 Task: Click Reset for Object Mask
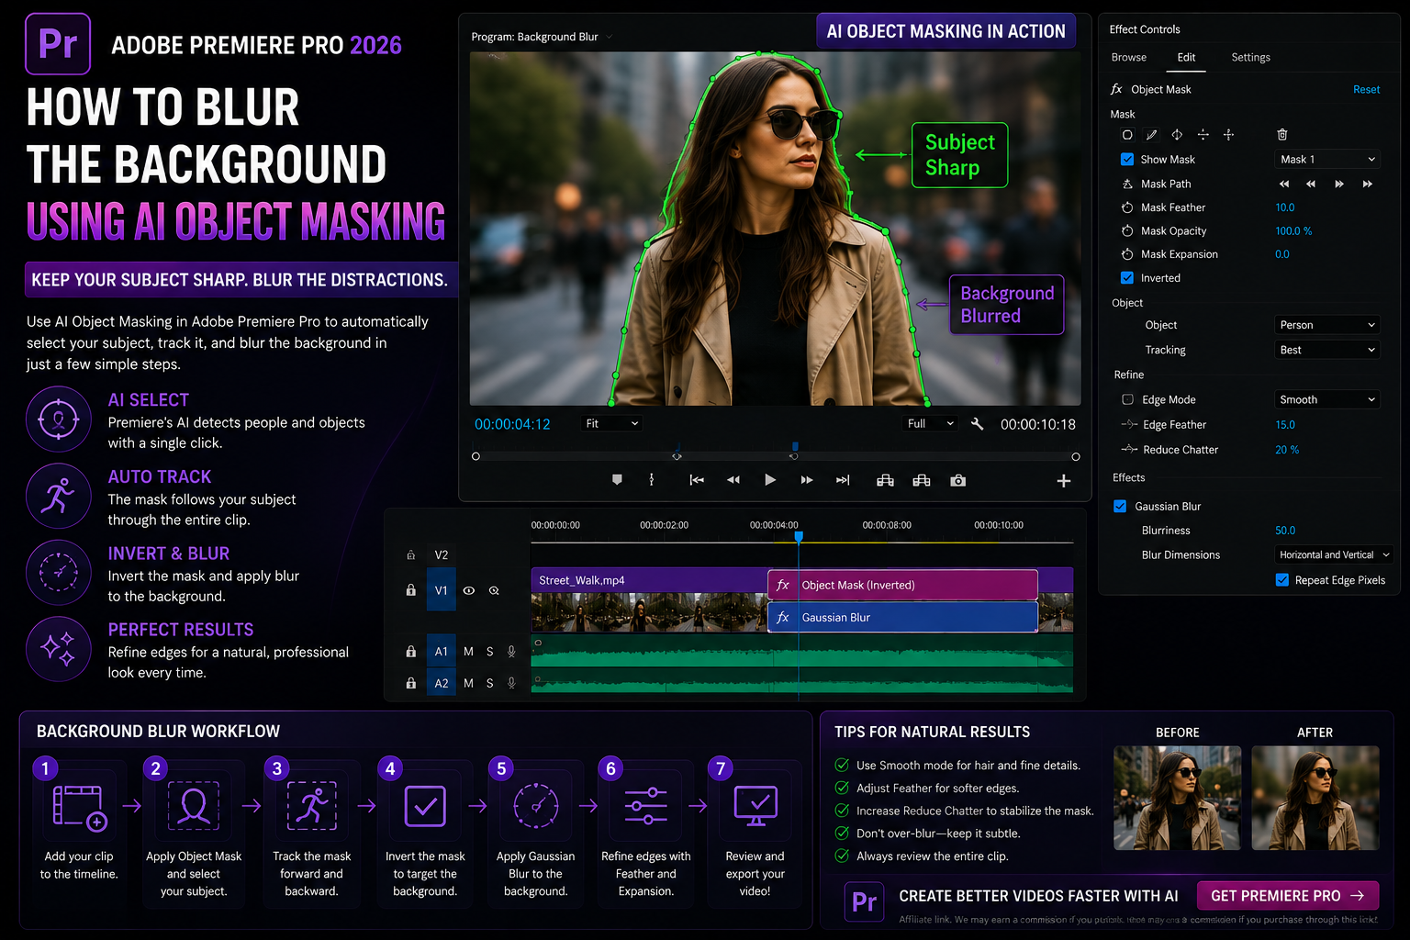click(1366, 89)
